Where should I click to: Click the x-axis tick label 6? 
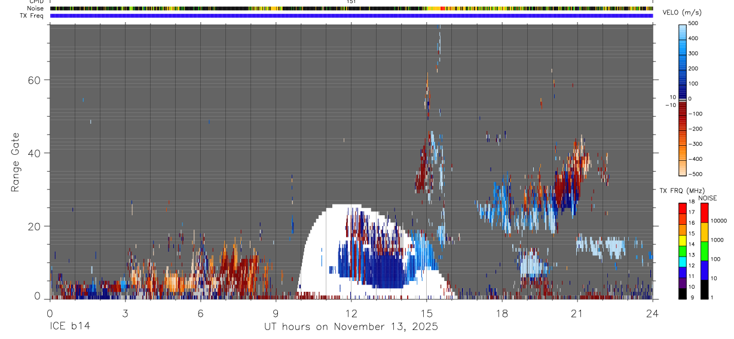pos(201,313)
